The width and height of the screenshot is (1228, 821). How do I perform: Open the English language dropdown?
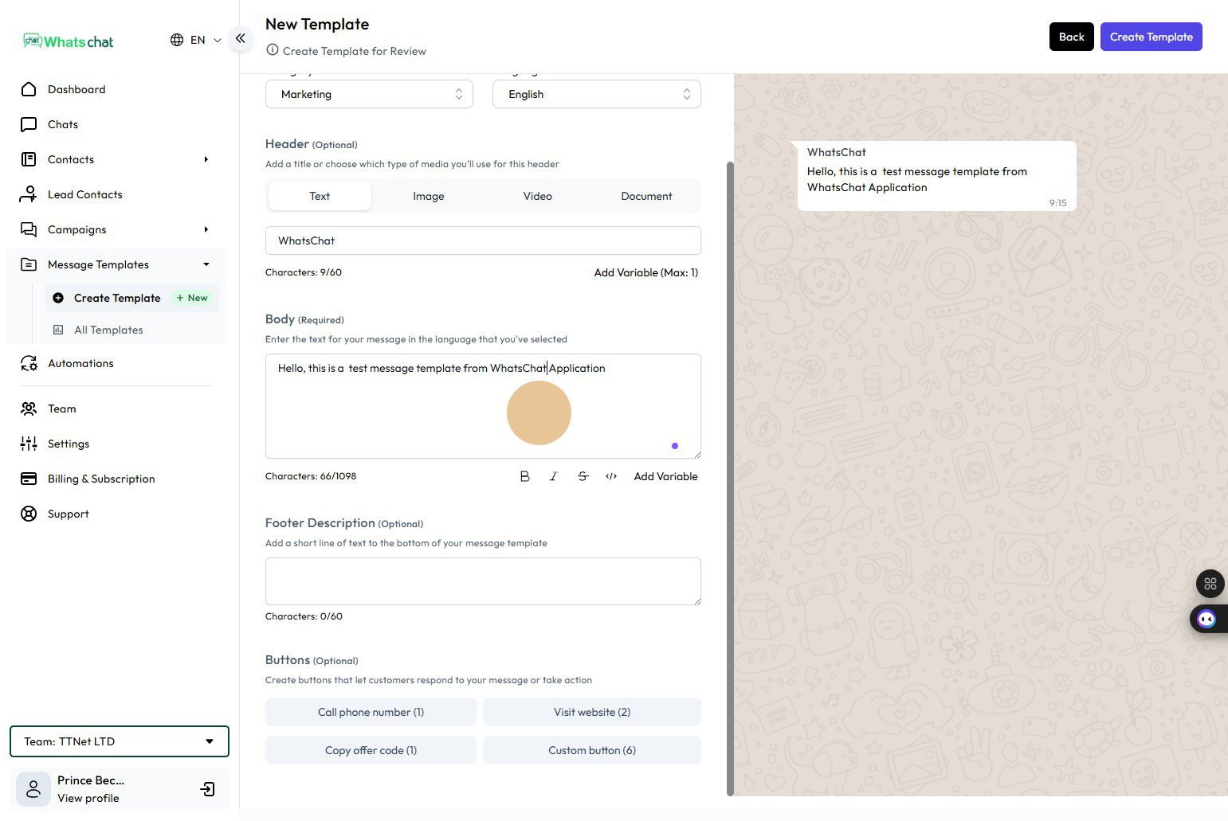(596, 94)
